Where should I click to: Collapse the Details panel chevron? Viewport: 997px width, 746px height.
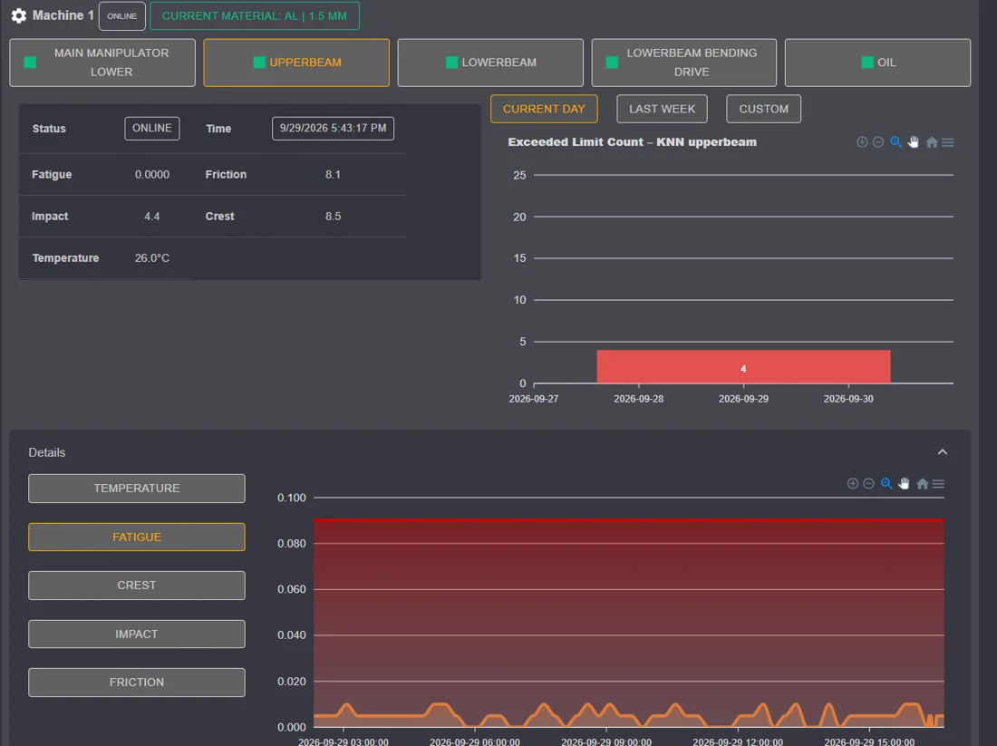943,452
